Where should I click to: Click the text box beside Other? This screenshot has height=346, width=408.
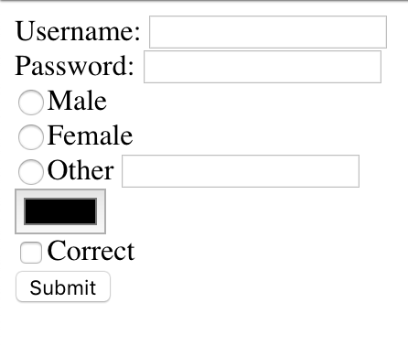click(x=241, y=171)
